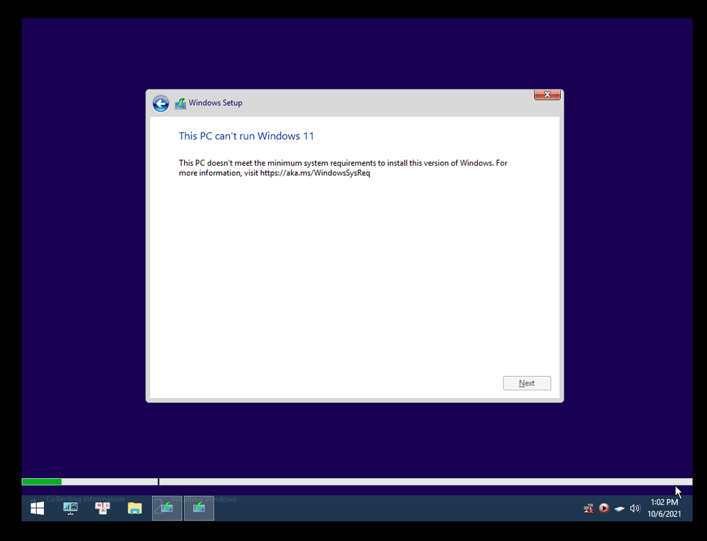
Task: Click the Windows Setup title icon
Action: pos(181,103)
